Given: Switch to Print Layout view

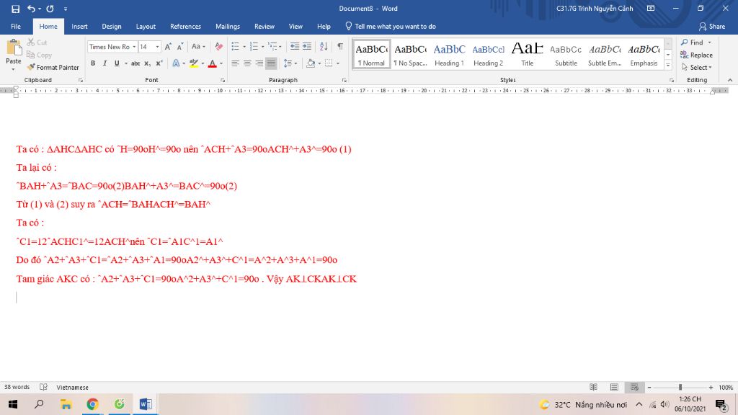Looking at the screenshot, I should pyautogui.click(x=614, y=387).
